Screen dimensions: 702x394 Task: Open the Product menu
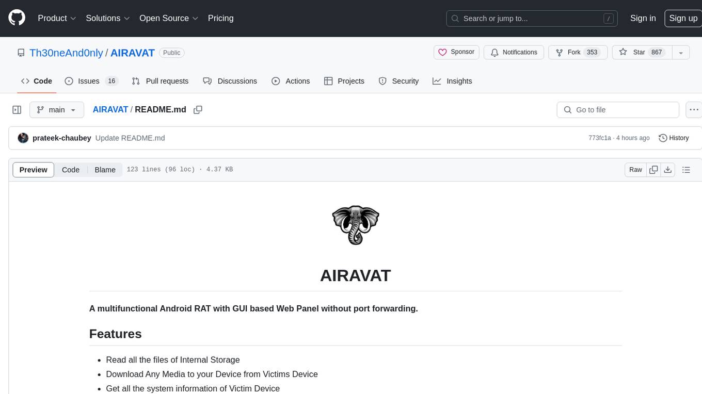(57, 18)
